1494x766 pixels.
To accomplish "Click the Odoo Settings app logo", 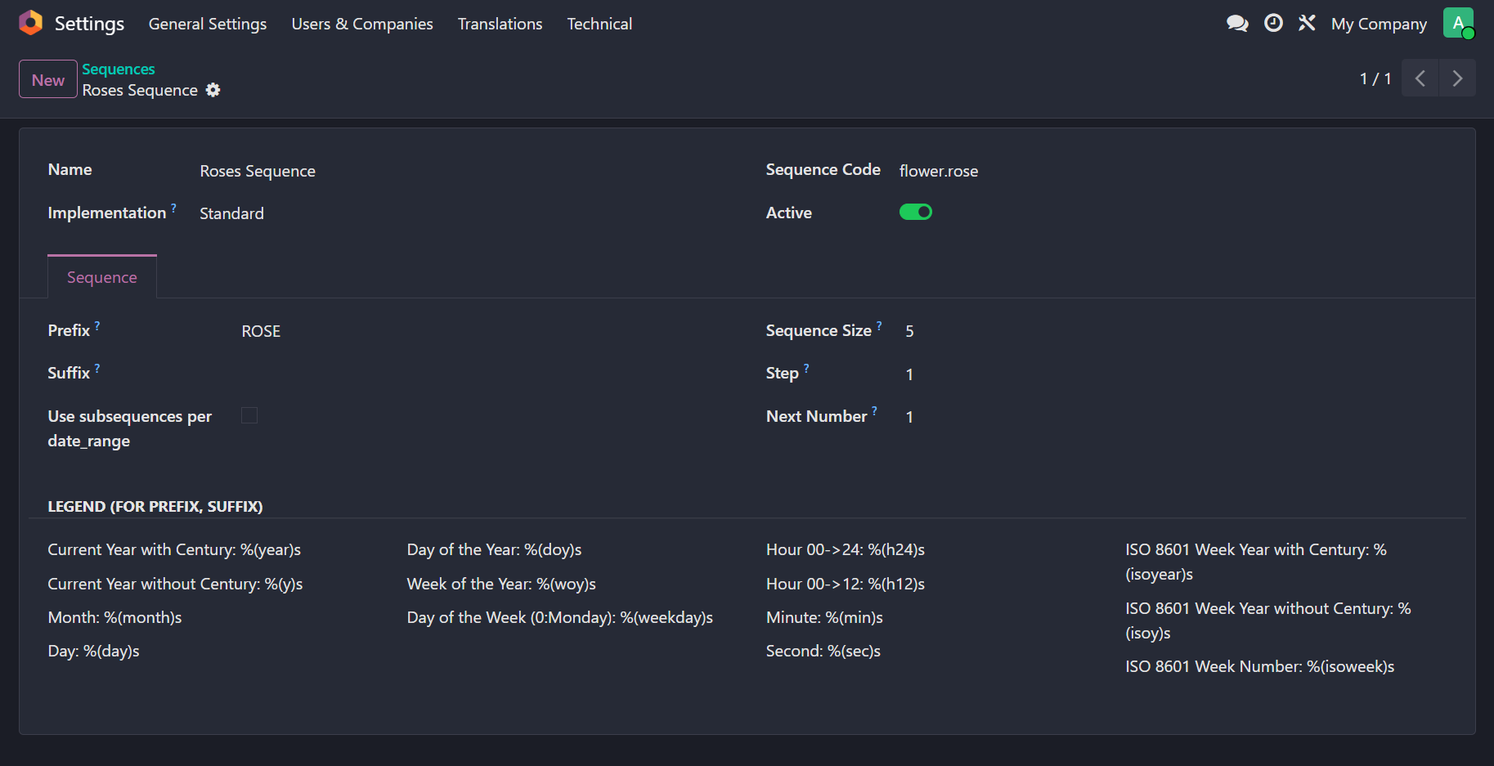I will click(30, 23).
